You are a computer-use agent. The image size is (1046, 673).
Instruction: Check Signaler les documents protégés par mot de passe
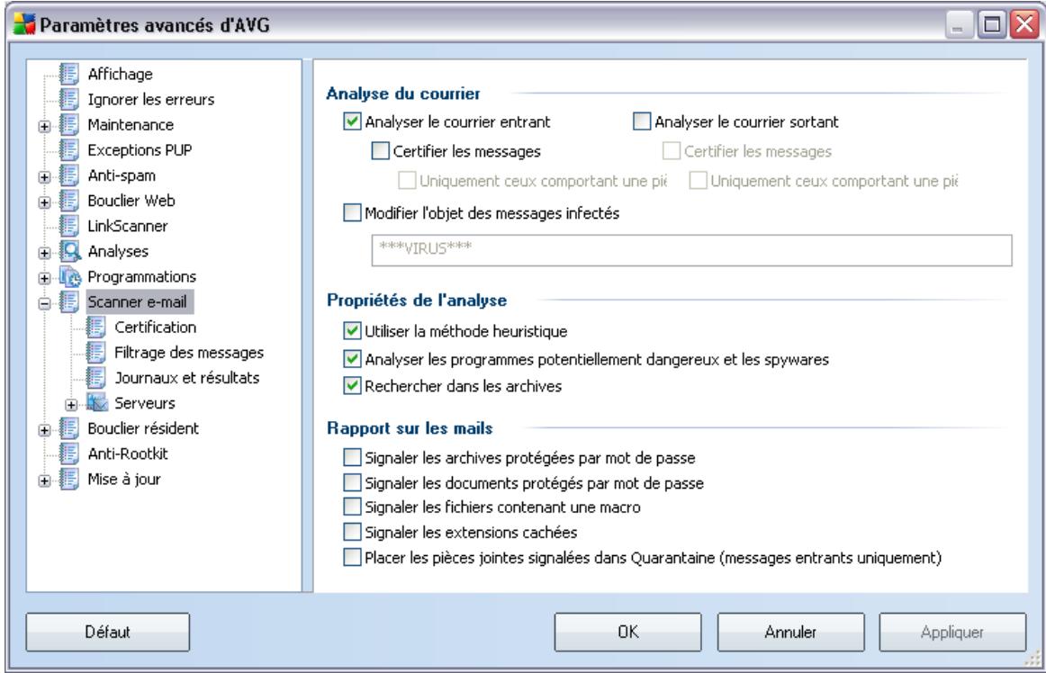(352, 482)
